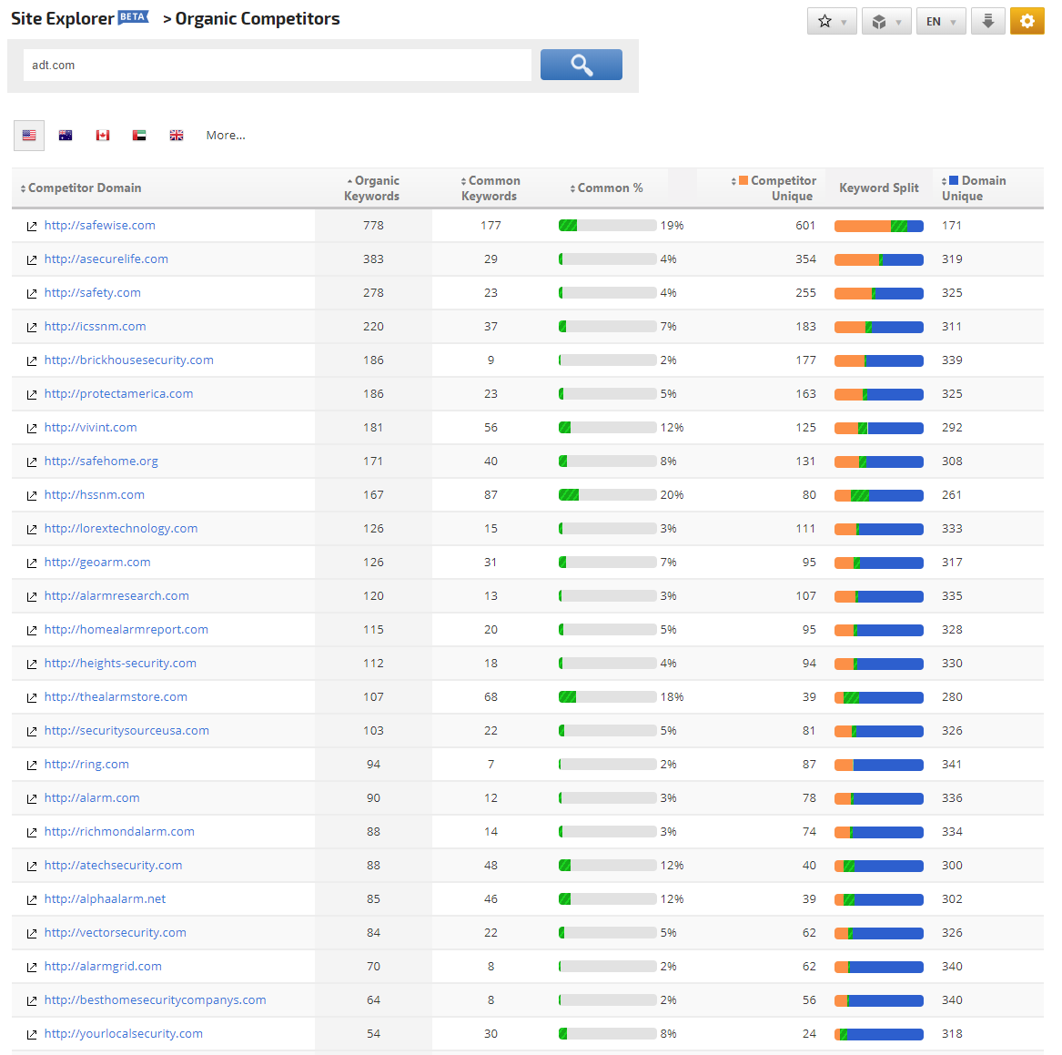1062x1055 pixels.
Task: Select the United Kingdom flag database
Action: click(x=177, y=136)
